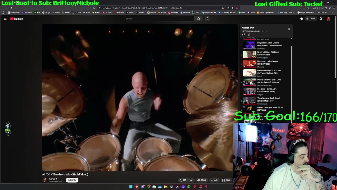Click the search magnifier button

(x=199, y=19)
